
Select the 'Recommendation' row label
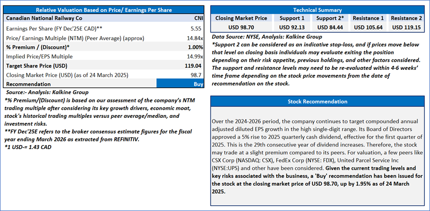point(28,84)
